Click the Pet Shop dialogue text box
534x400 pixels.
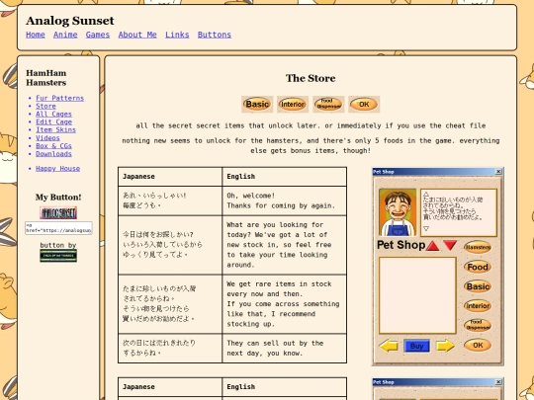459,212
